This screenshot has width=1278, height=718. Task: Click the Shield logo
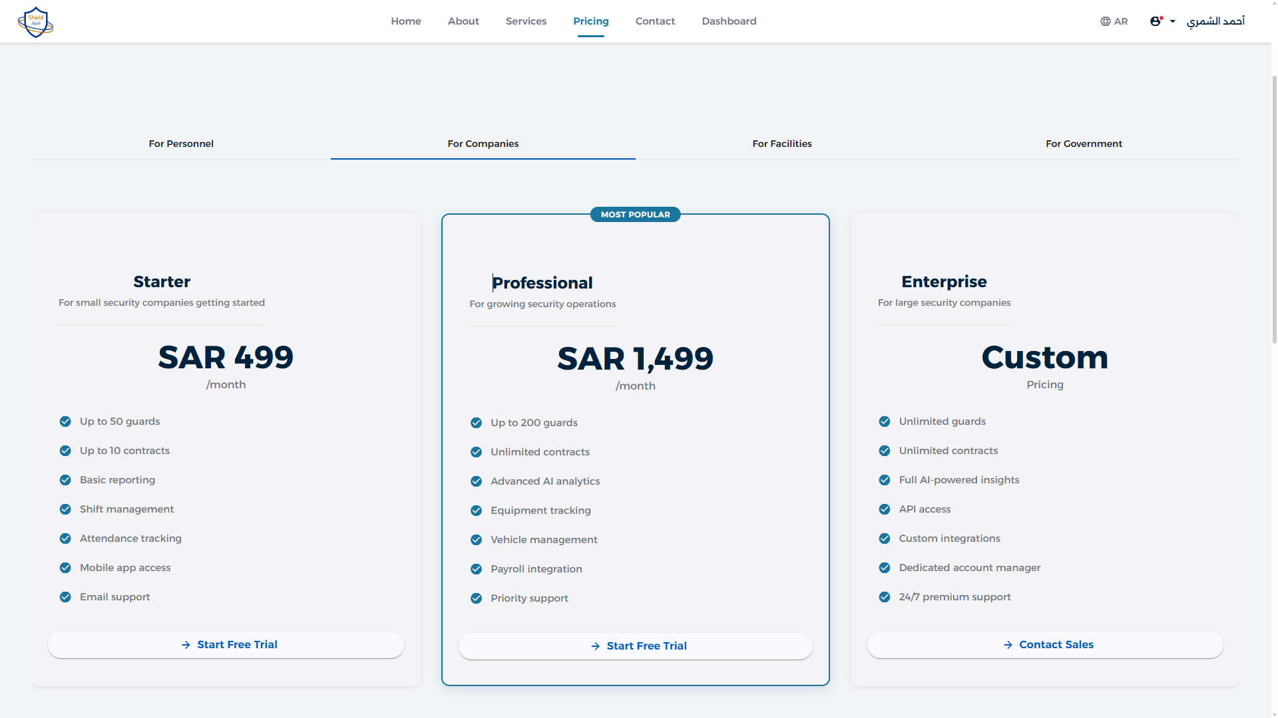[35, 21]
